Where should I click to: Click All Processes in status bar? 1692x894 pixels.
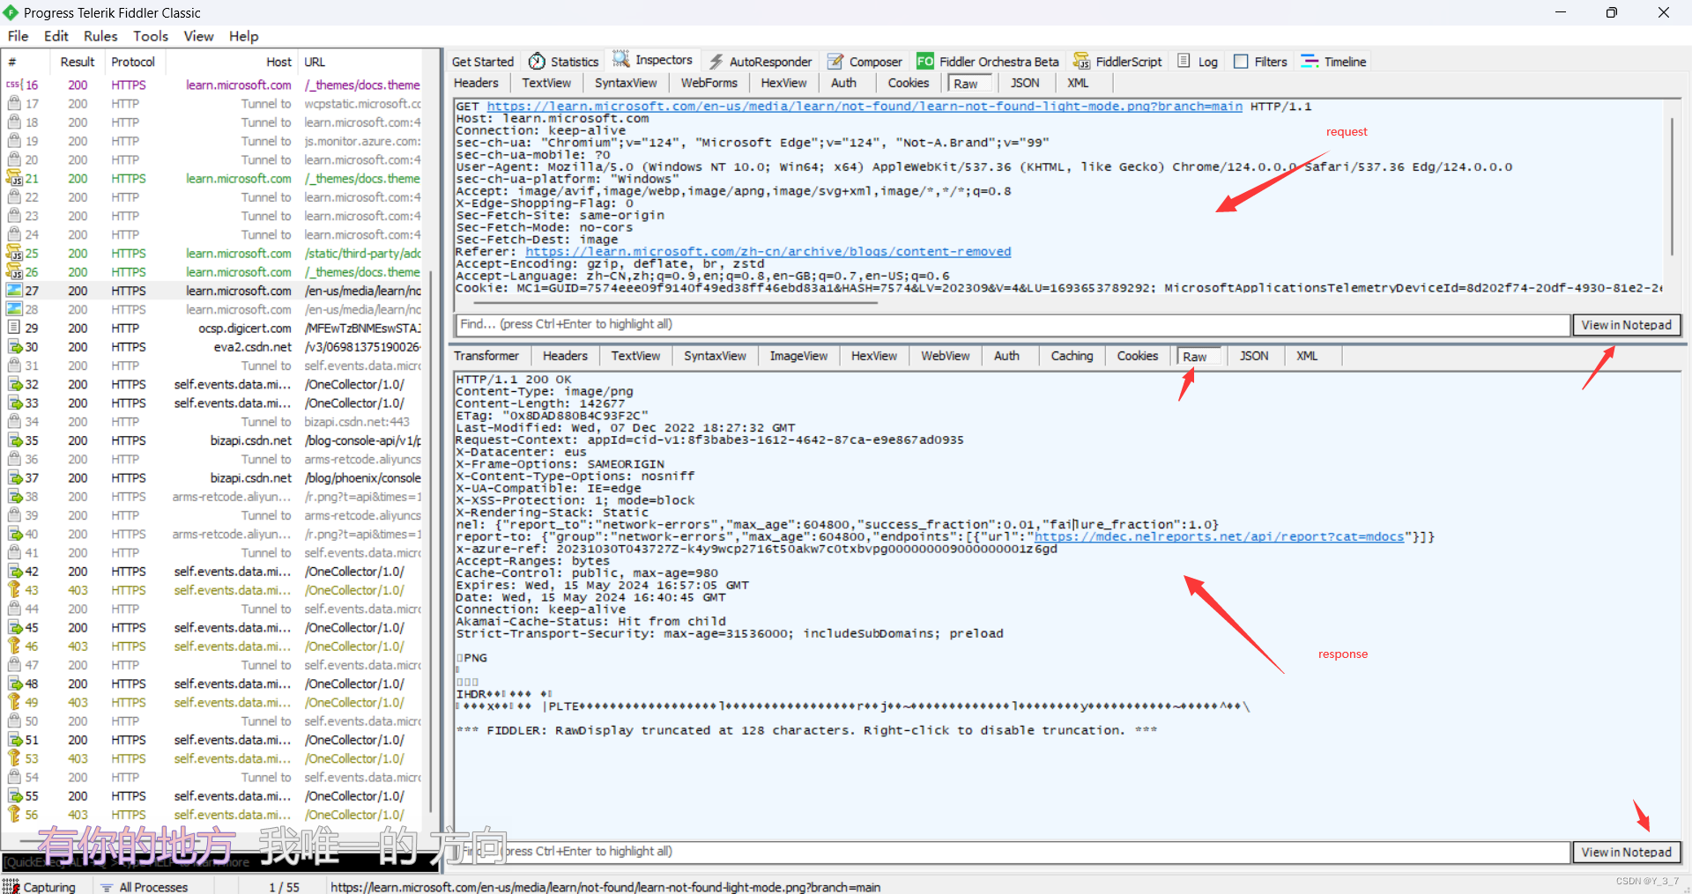click(x=153, y=887)
